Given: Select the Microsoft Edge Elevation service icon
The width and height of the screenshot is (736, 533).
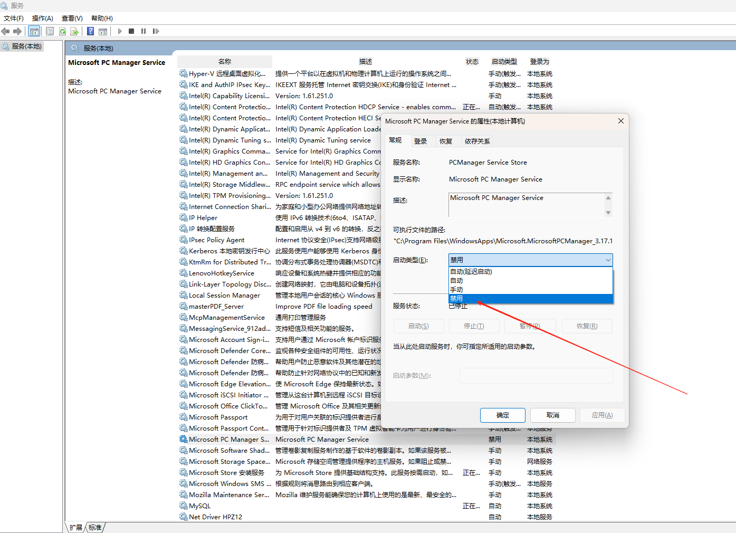Looking at the screenshot, I should (x=183, y=384).
